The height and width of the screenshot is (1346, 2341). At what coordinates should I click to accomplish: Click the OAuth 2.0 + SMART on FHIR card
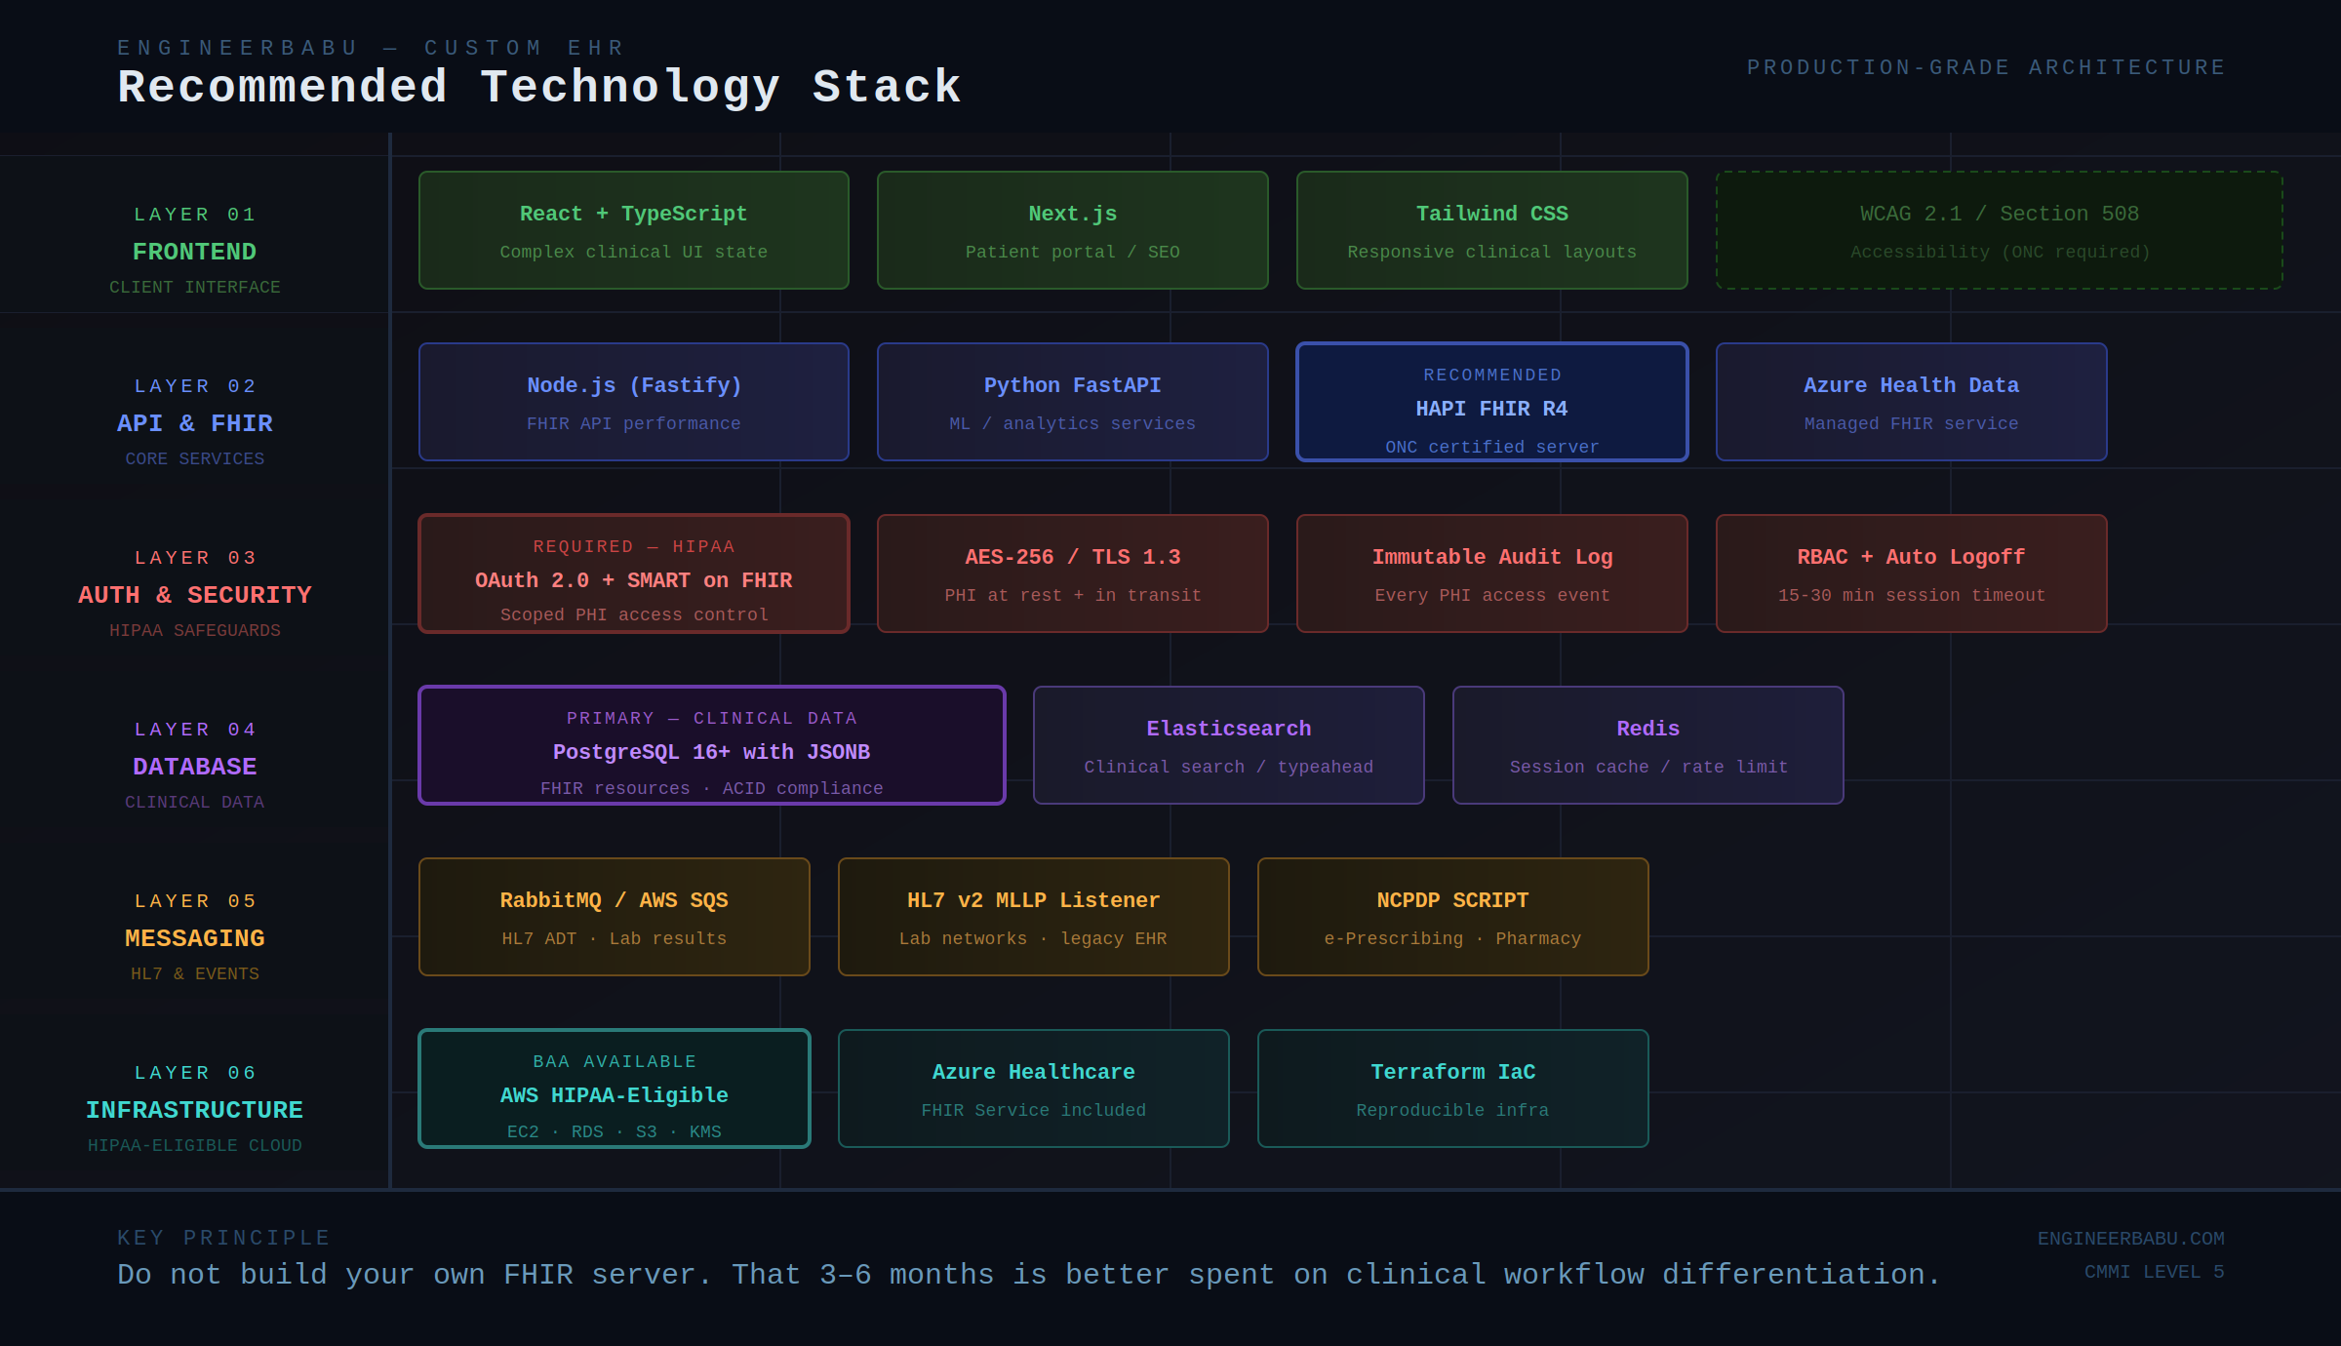coord(634,574)
